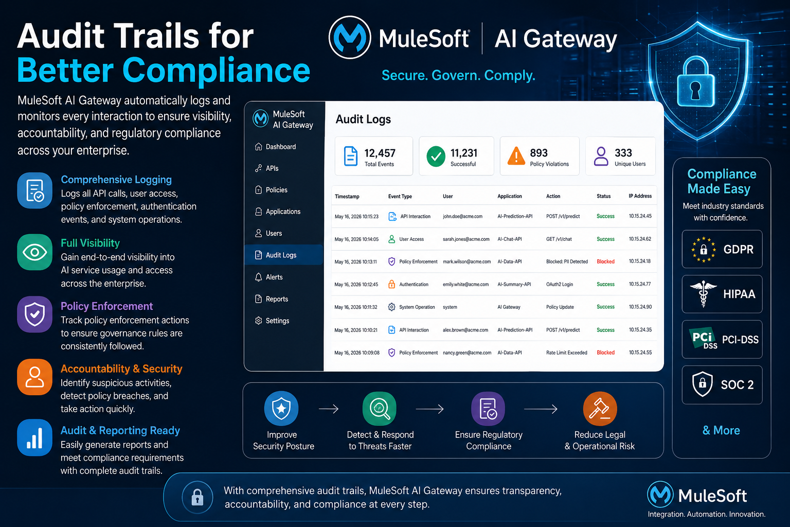Click the MuleSoft logo beside the AI Gateway title
Viewport: 790px width, 527px height.
tap(350, 38)
